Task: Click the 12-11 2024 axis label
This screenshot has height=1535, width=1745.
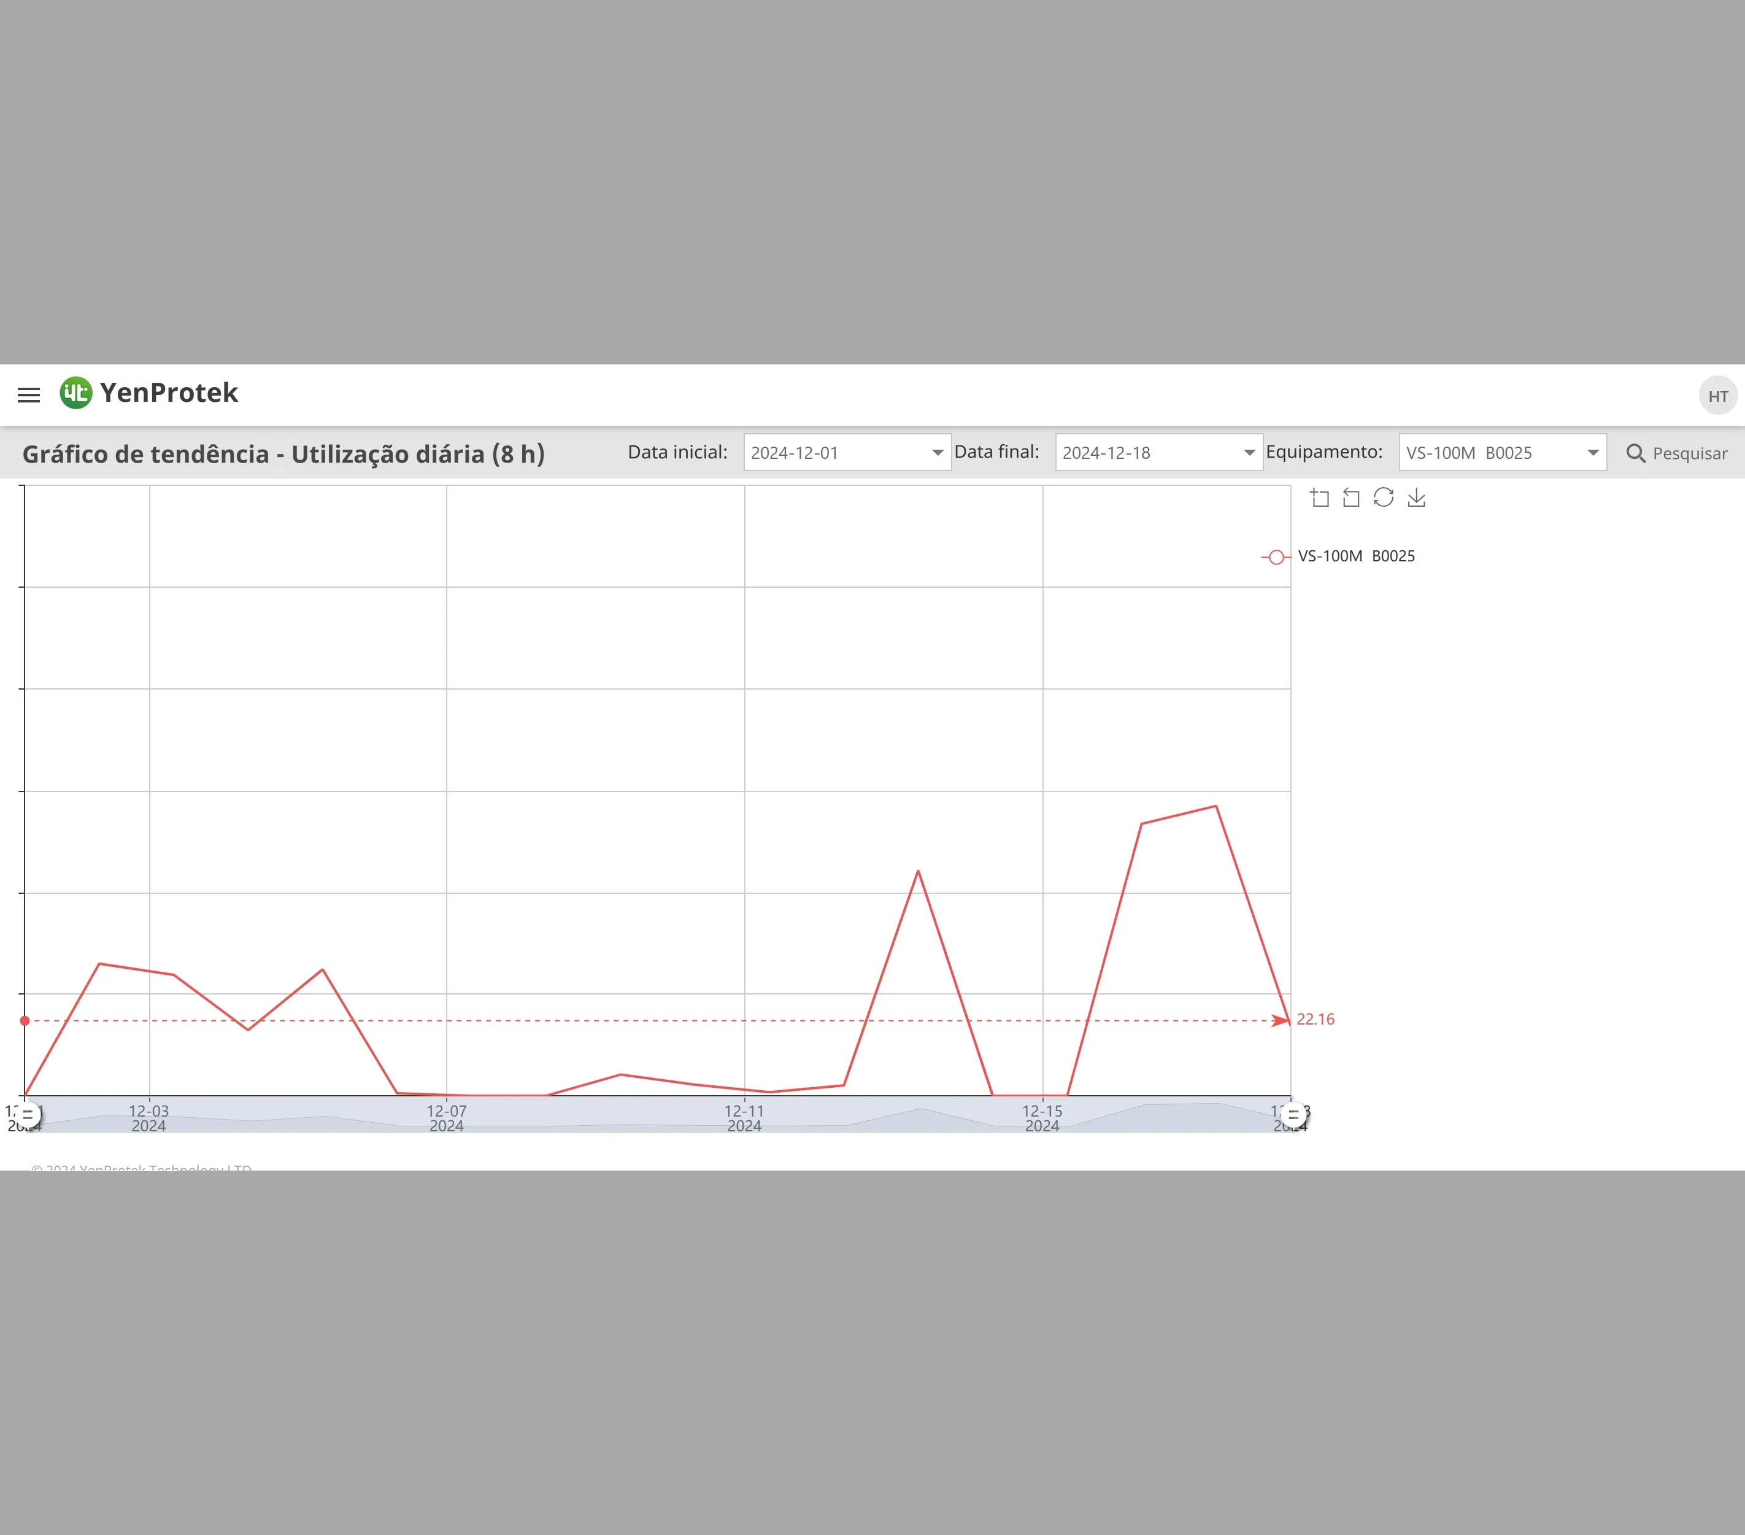Action: tap(744, 1118)
